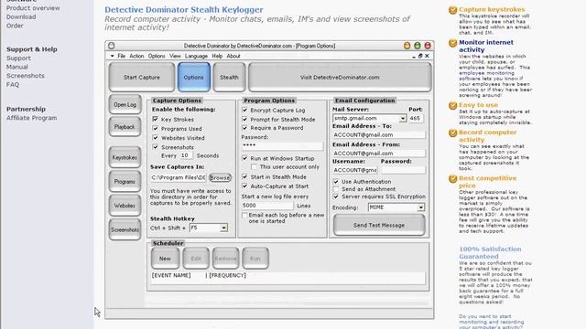
Task: Open the Options menu in menu bar
Action: point(157,56)
